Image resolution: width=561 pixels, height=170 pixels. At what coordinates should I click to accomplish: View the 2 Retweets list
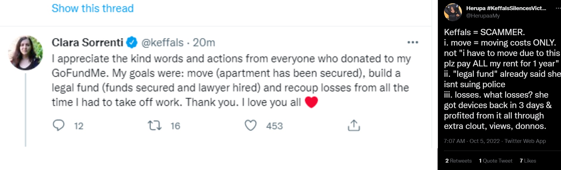tap(458, 161)
